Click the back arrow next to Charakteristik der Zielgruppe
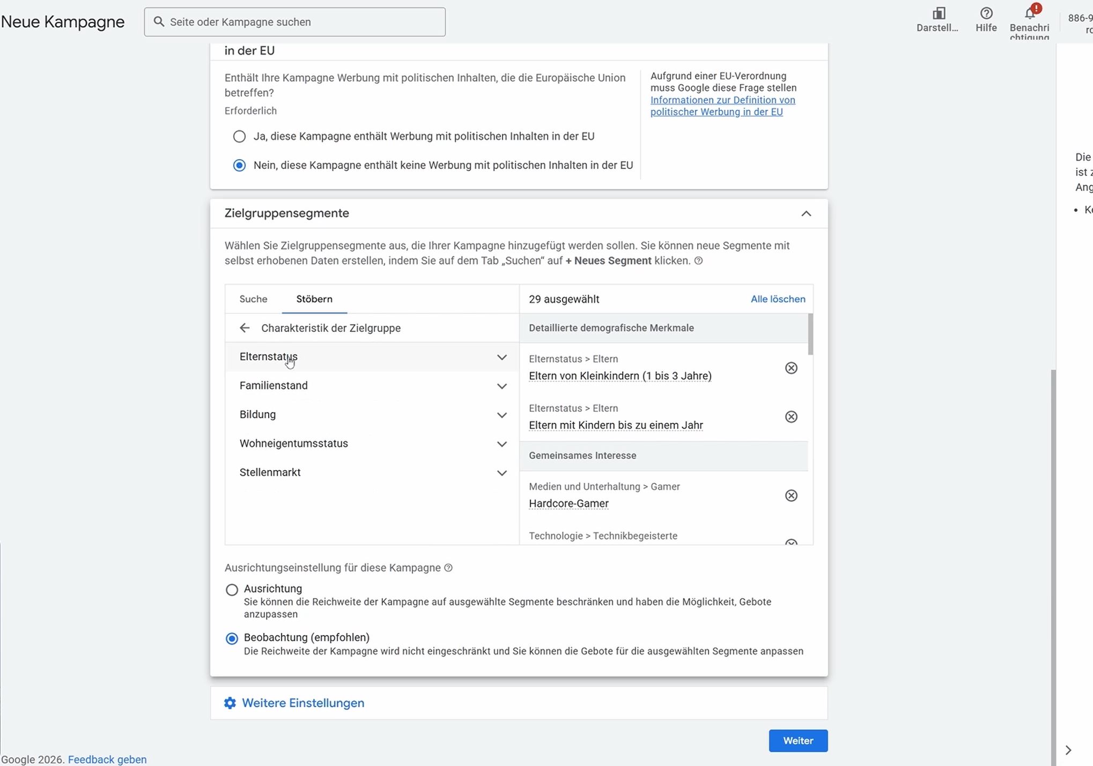 [x=245, y=328]
